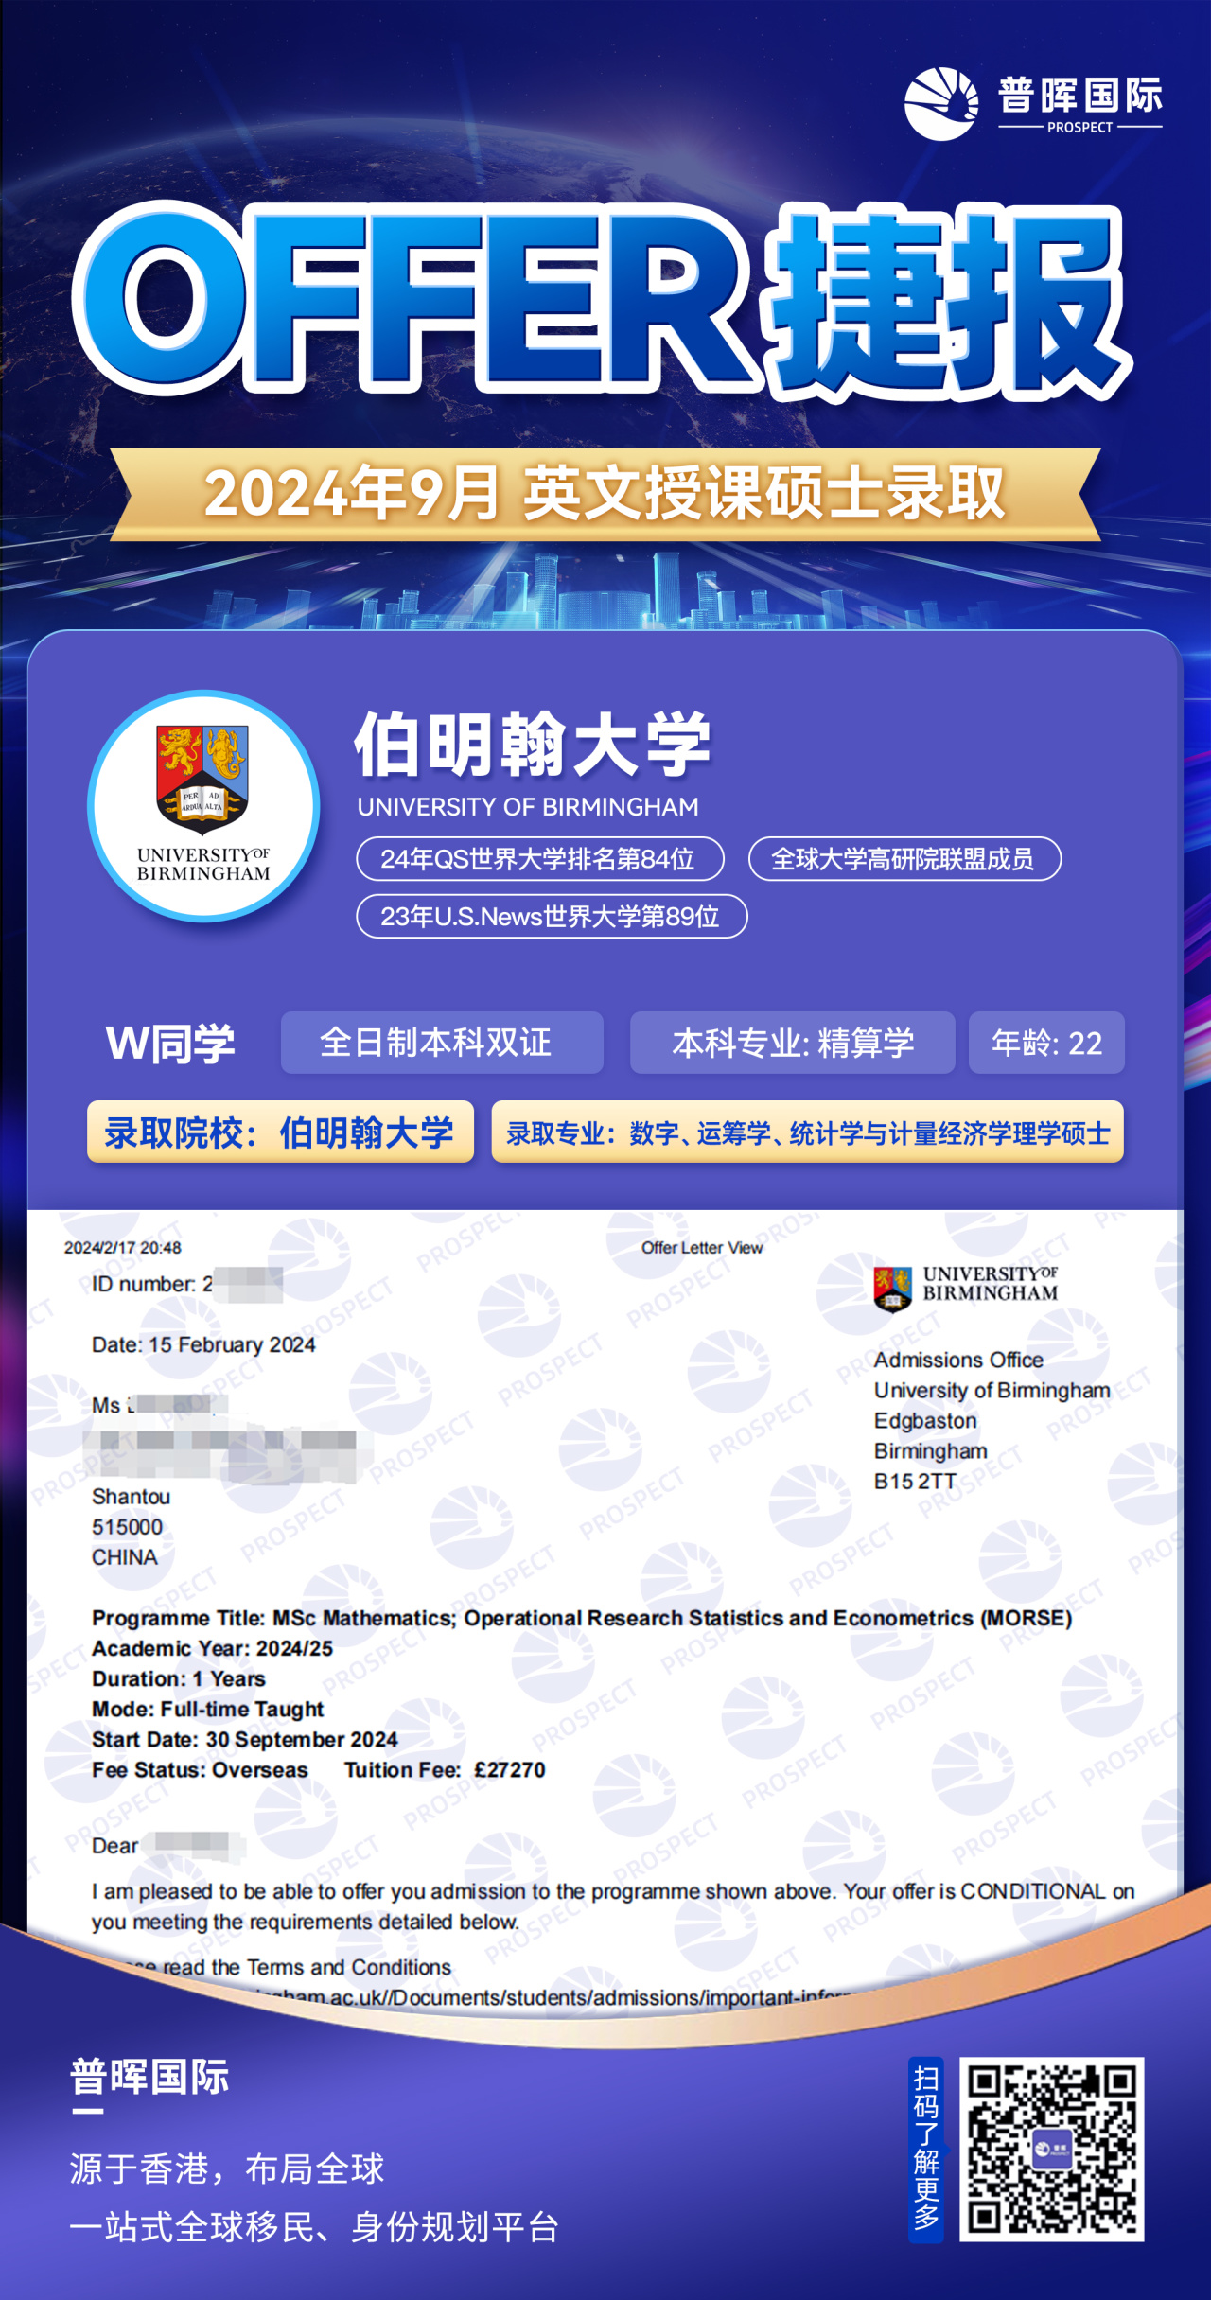The image size is (1211, 2300).
Task: Click the 录取院校: 伯明翰大学 yellow label
Action: [x=280, y=1132]
